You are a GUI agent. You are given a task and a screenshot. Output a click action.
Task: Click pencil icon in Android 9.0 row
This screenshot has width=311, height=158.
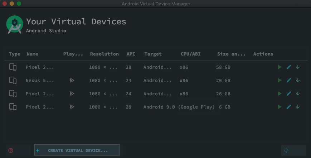coord(289,107)
